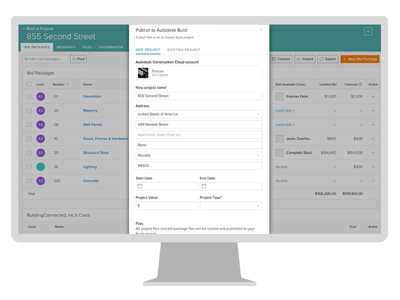Screen dimensions: 400x300
Task: Click the Start Date calendar icon
Action: (140, 186)
